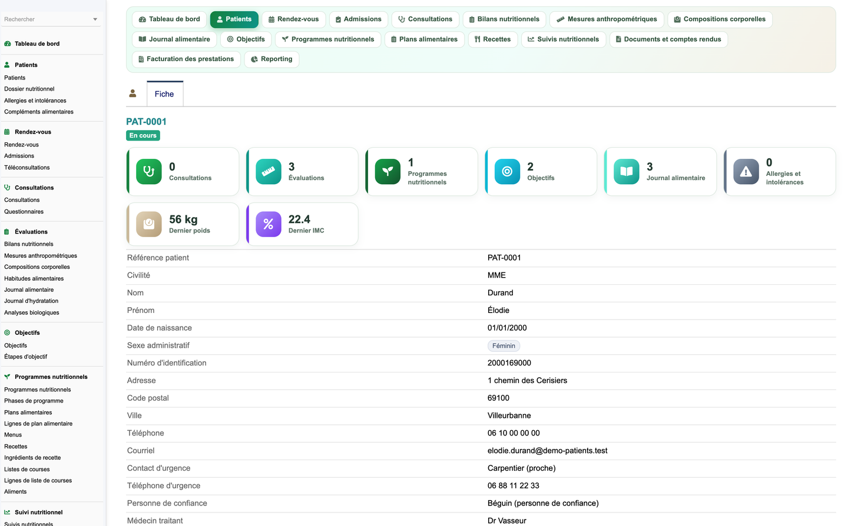The width and height of the screenshot is (851, 526).
Task: Click the warning triangle icon on Allergies card
Action: (746, 172)
